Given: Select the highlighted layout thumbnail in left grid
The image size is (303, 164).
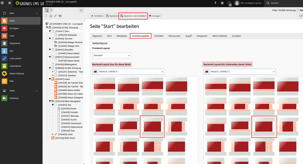Looking at the screenshot, I should click(x=152, y=127).
